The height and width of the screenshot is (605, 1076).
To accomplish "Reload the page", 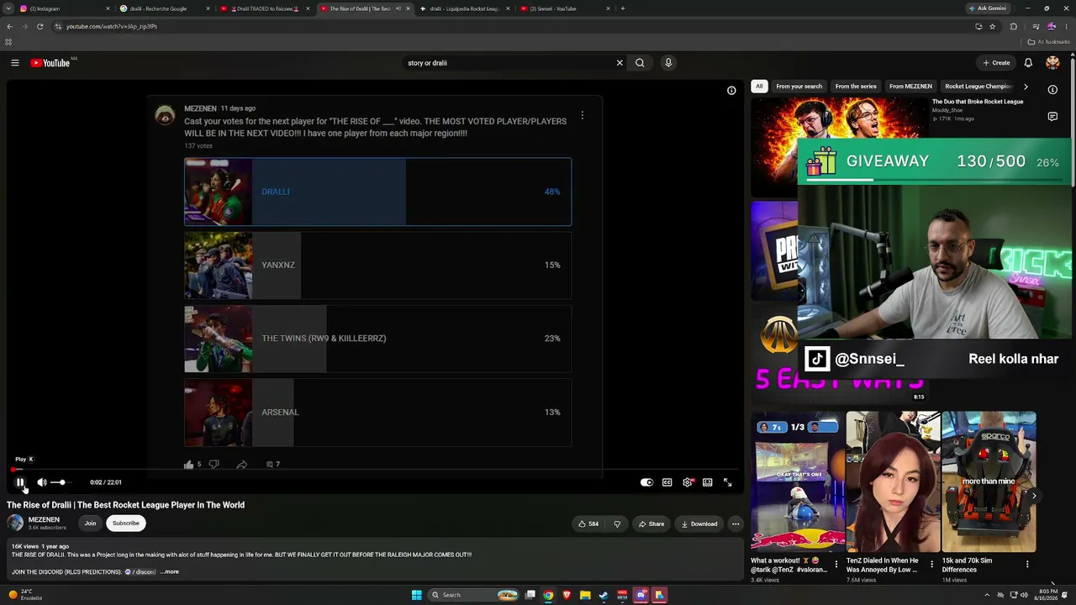I will point(40,26).
